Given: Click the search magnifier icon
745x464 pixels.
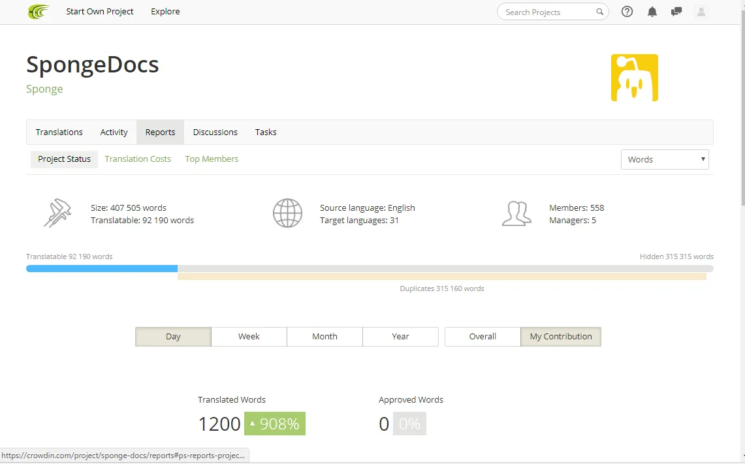Looking at the screenshot, I should click(x=599, y=12).
